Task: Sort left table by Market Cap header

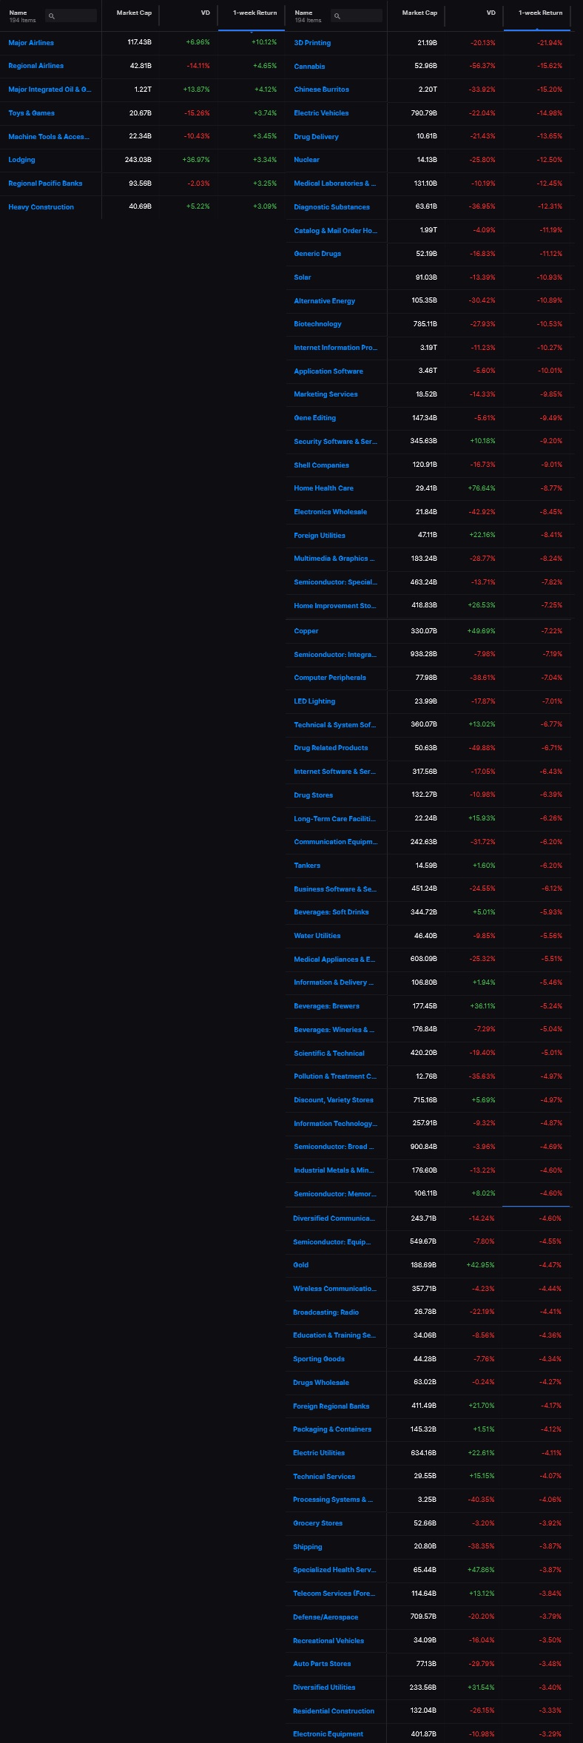Action: [134, 13]
